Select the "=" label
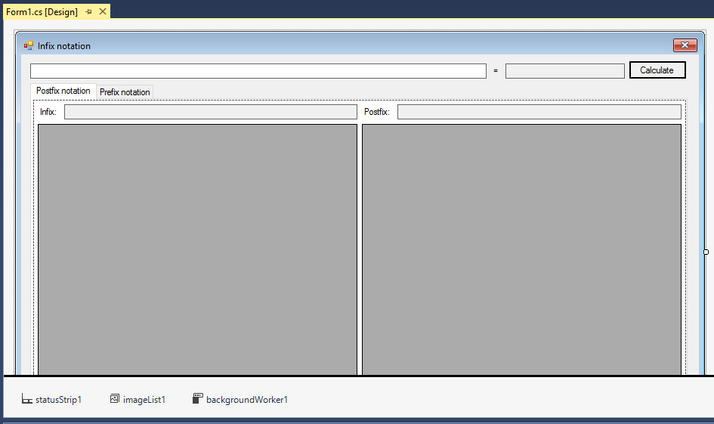714x424 pixels. point(496,70)
